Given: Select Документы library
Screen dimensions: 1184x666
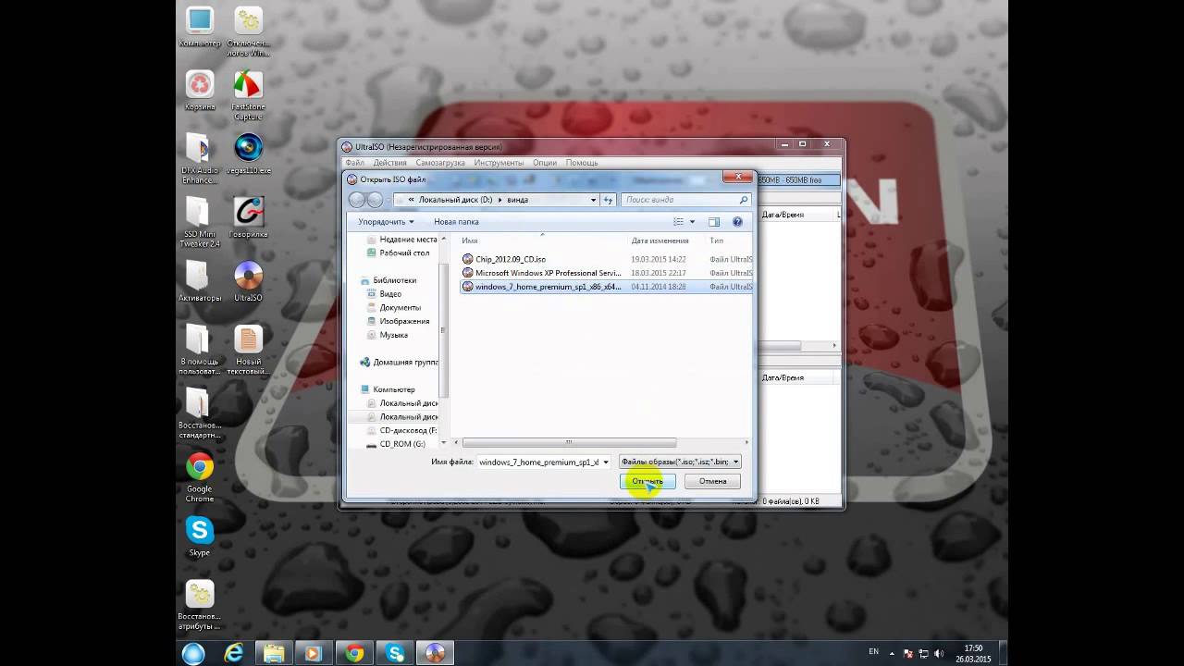Looking at the screenshot, I should coord(393,307).
